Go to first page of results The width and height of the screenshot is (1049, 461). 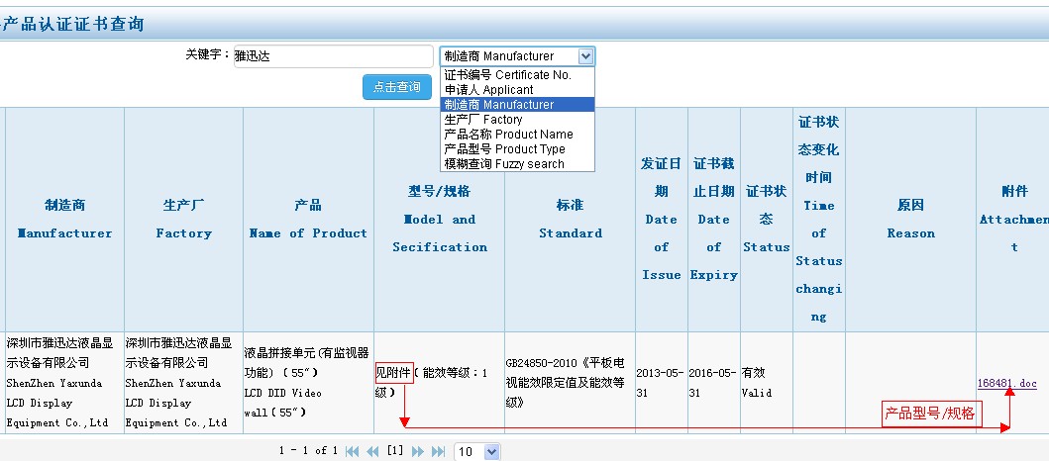(x=352, y=451)
